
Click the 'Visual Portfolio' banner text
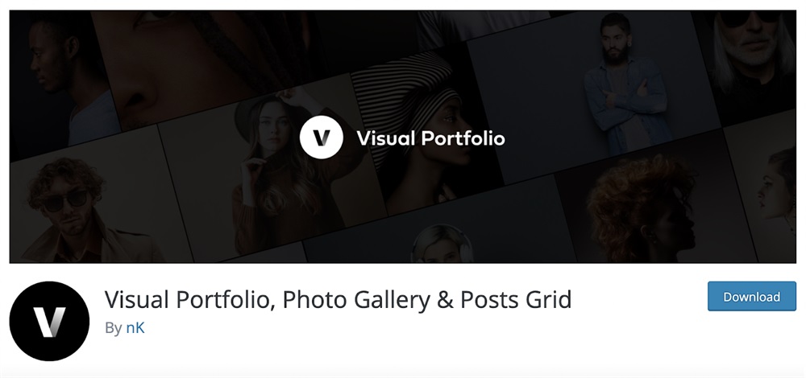430,138
